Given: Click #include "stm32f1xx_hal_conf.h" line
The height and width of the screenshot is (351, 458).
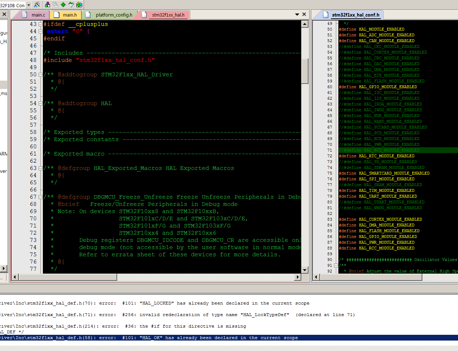Looking at the screenshot, I should 99,60.
